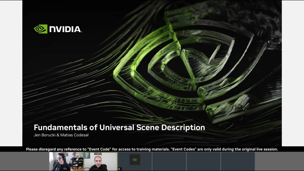Click gray area right of participant strip
The height and width of the screenshot is (171, 304).
(x=279, y=161)
